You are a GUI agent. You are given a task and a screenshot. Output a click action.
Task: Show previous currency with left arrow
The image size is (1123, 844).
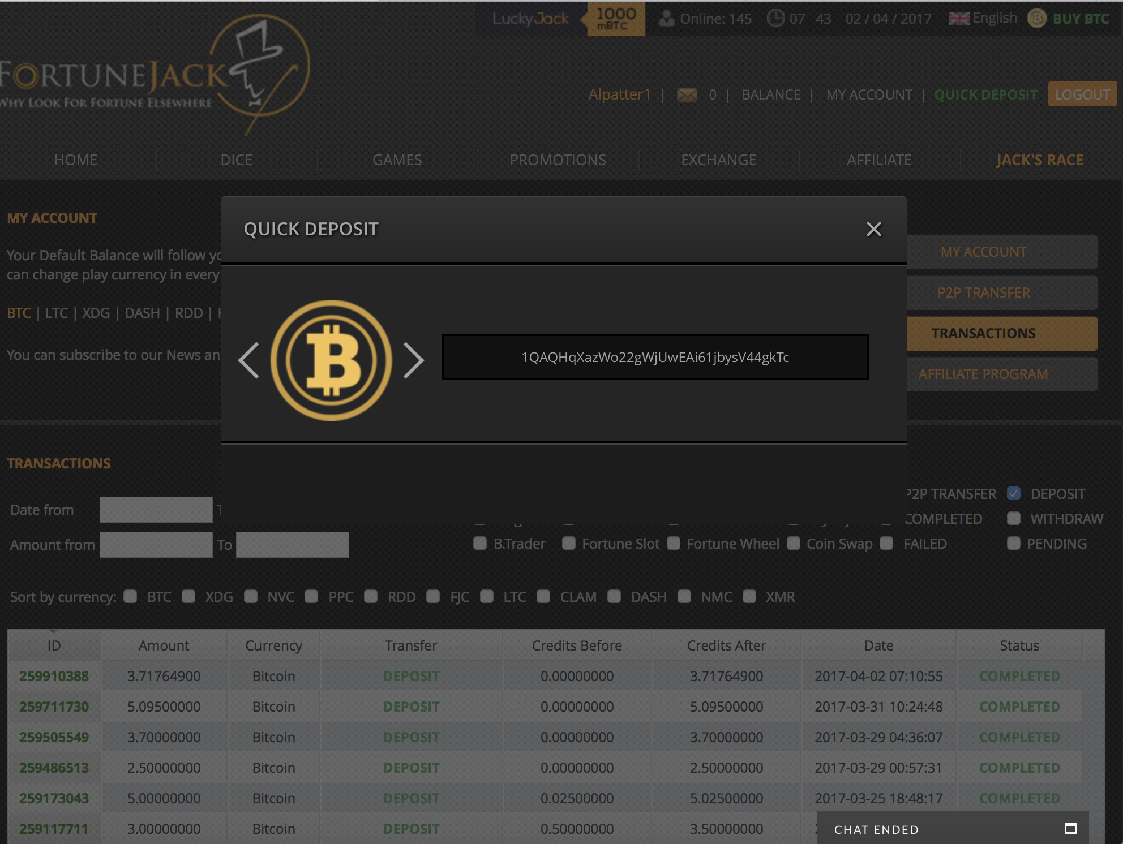(248, 360)
